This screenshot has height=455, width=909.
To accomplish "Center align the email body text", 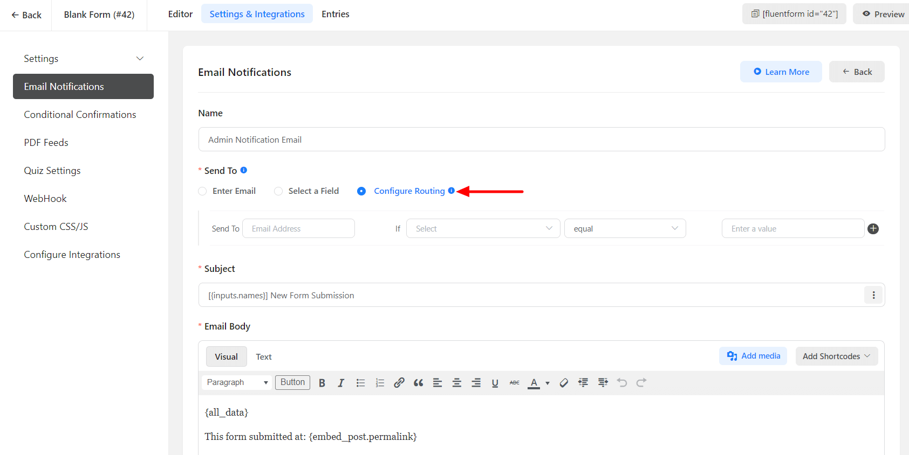I will [456, 383].
